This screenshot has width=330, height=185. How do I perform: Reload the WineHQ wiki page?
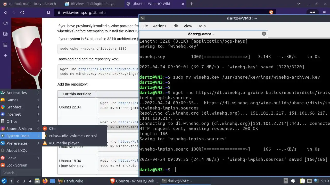click(x=22, y=13)
